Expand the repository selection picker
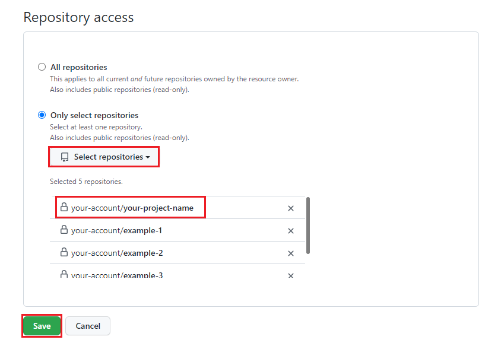Viewport: 501px width, 346px height. 103,156
